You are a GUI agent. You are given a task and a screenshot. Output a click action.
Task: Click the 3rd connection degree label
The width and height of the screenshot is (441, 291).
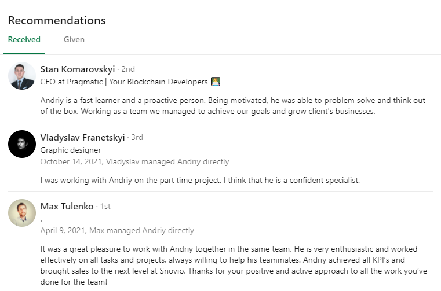pos(137,137)
